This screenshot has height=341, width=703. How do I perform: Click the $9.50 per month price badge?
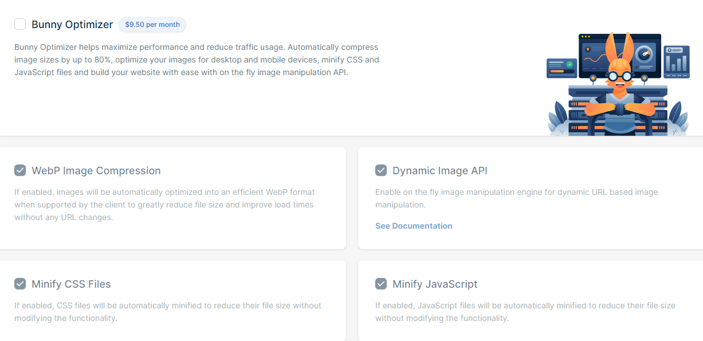coord(152,25)
